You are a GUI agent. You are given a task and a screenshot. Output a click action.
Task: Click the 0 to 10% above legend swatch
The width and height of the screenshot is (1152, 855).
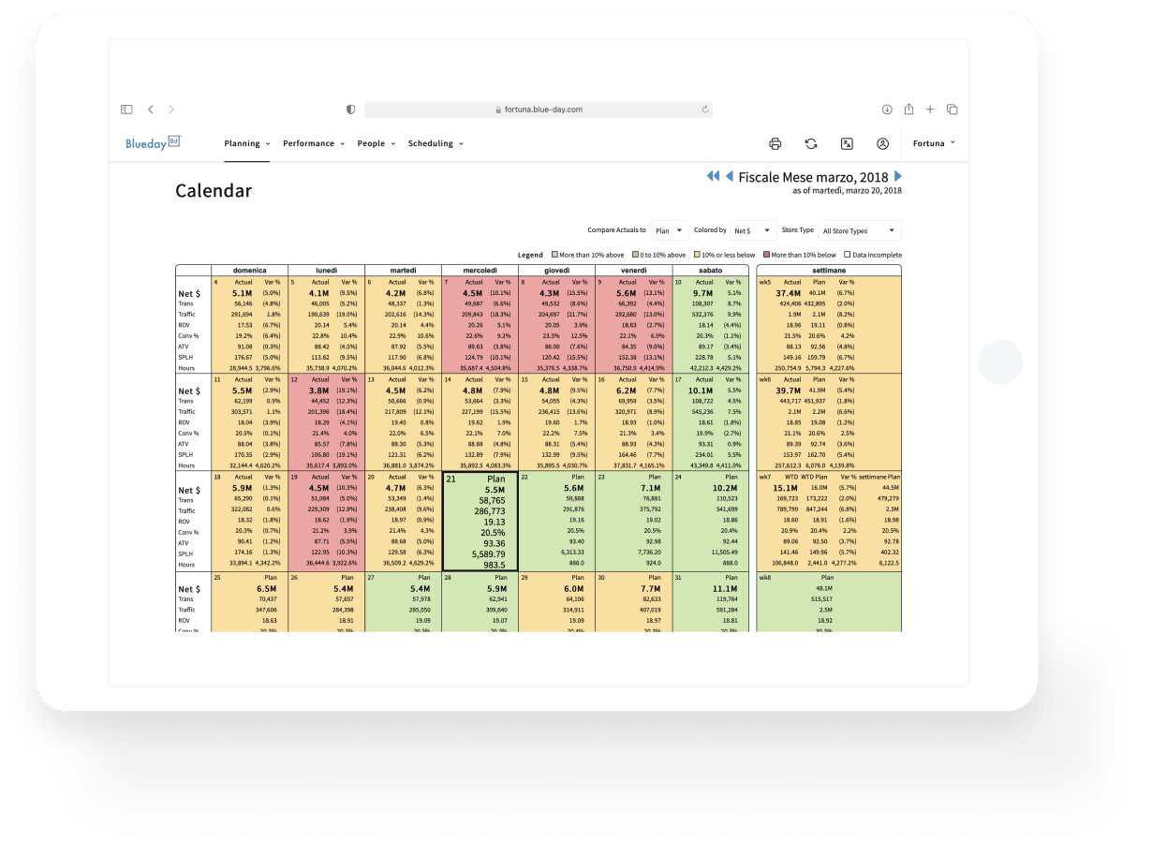click(x=635, y=255)
